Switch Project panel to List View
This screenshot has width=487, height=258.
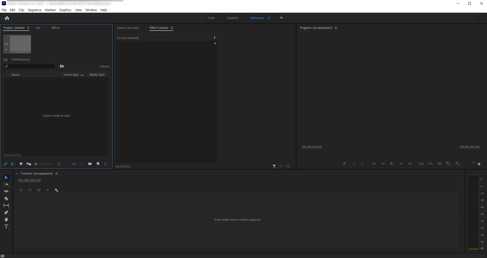point(13,164)
